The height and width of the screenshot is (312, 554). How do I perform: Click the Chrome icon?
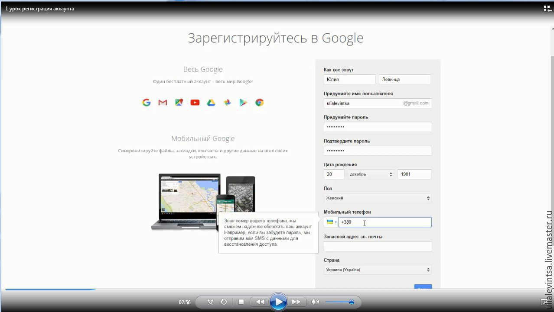[x=259, y=103]
